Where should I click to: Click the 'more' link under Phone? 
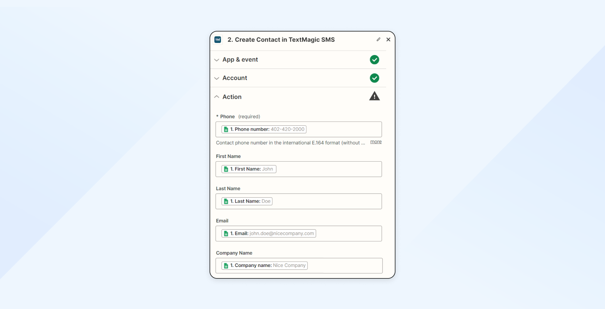coord(376,142)
